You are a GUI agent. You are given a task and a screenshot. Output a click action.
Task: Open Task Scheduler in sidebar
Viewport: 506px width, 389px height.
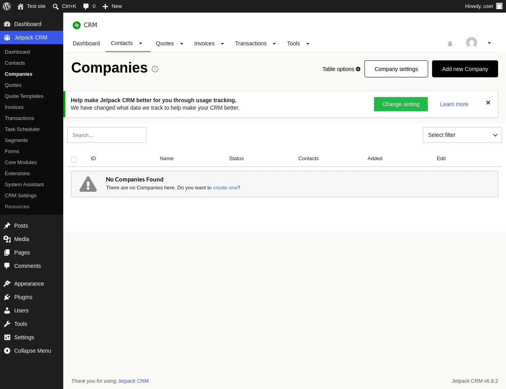pos(22,129)
